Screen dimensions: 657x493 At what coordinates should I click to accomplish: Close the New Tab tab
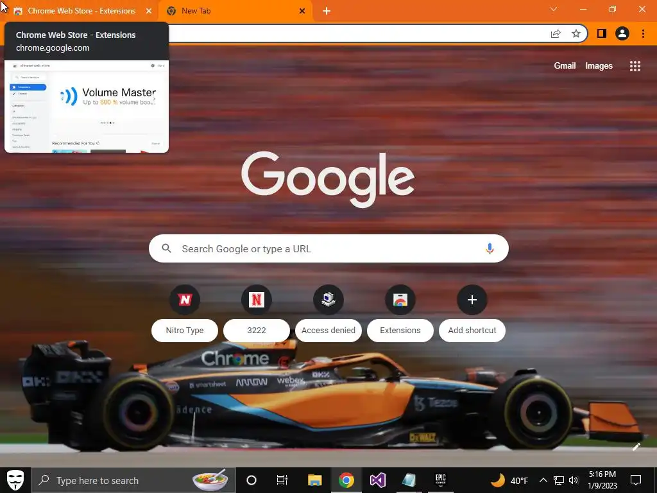pyautogui.click(x=302, y=11)
